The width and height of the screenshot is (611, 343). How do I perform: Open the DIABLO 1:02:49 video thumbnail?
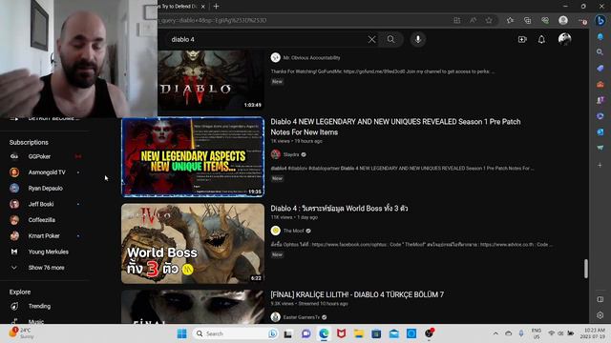(211, 80)
